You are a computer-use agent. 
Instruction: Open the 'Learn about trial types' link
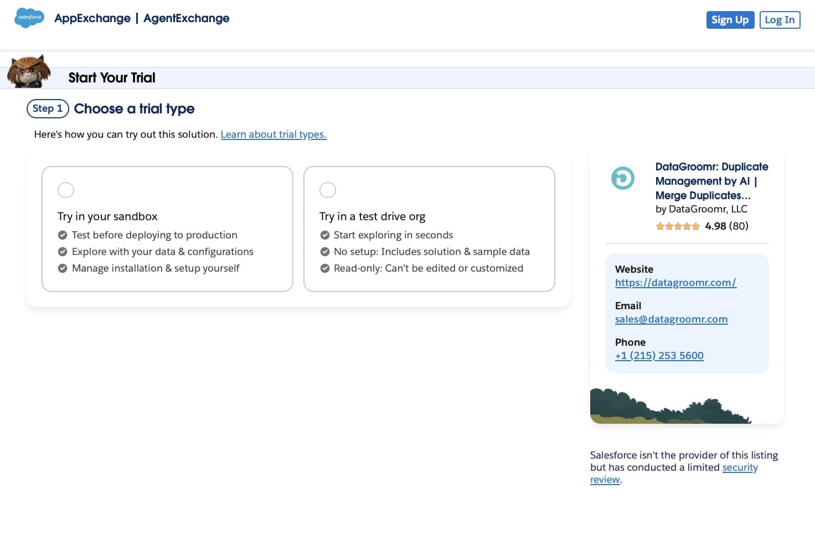(274, 134)
